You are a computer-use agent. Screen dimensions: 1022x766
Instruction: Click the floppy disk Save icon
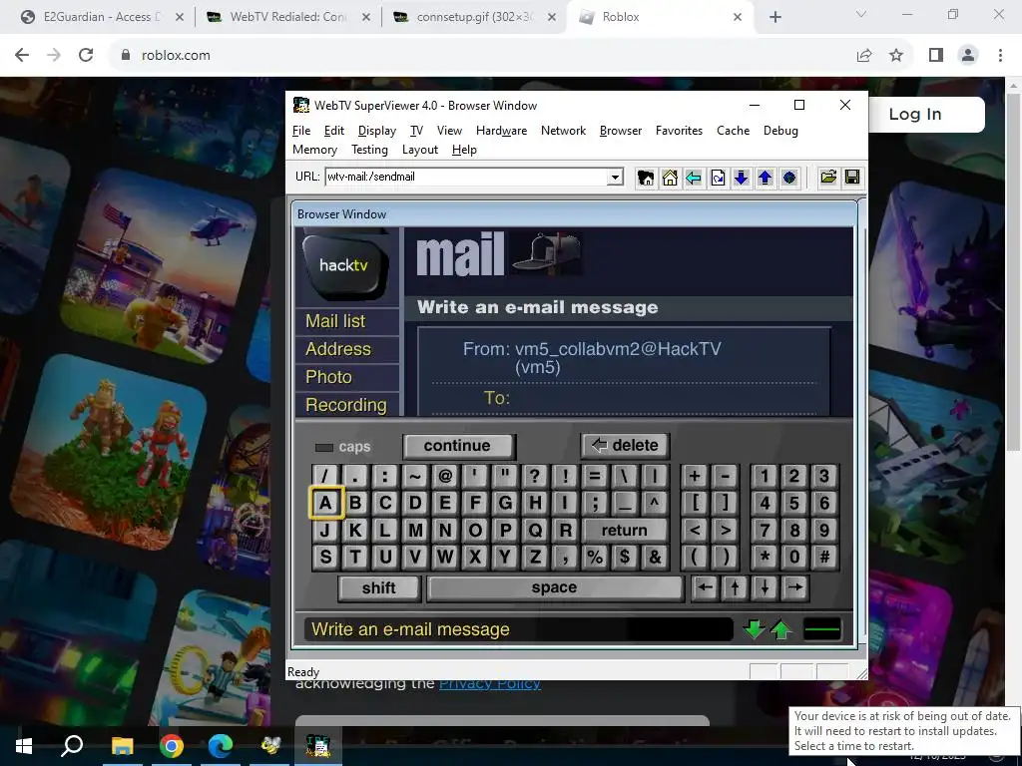point(852,178)
